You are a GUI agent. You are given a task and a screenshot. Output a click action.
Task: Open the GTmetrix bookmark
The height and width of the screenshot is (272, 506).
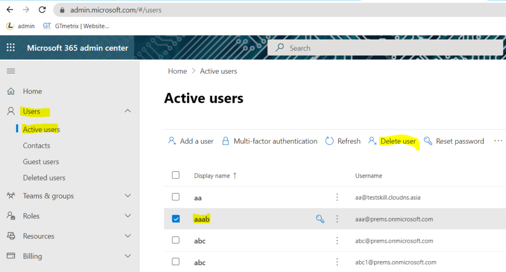(x=76, y=26)
